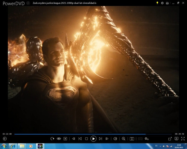Toggle the VR headset mode icon
Image resolution: width=187 pixels, height=149 pixels.
[x=140, y=139]
